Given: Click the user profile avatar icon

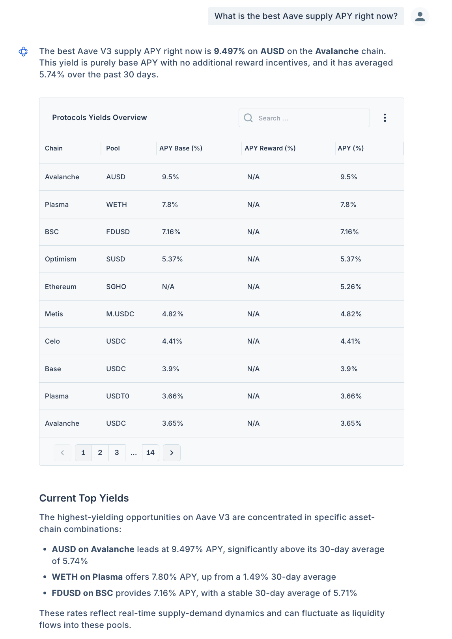Looking at the screenshot, I should click(420, 16).
